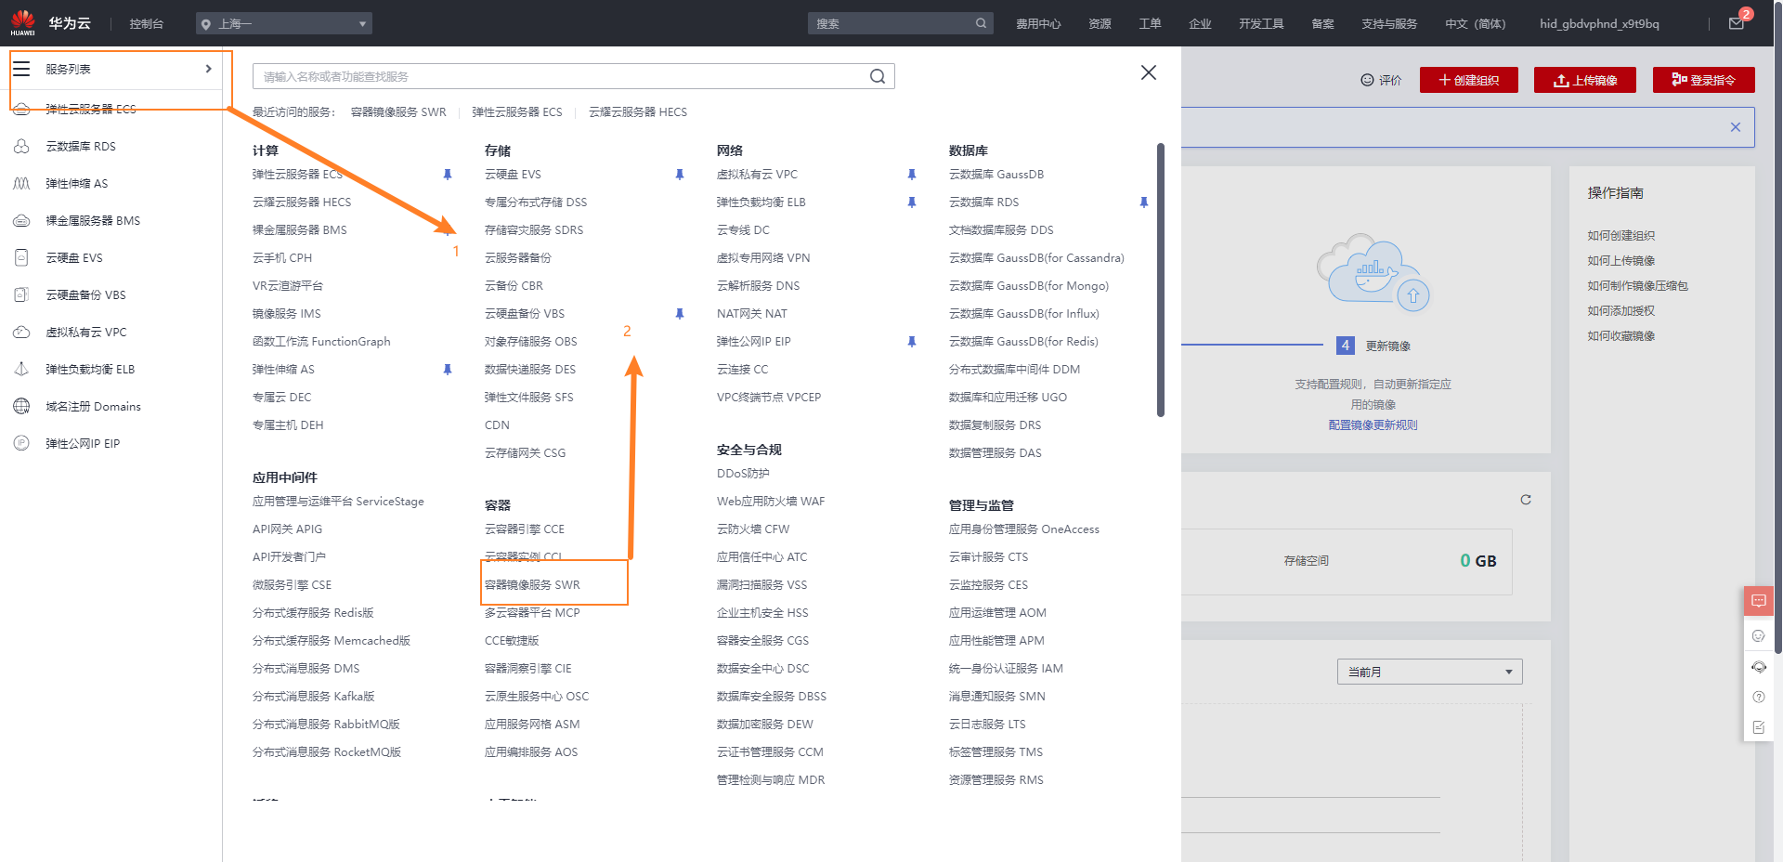This screenshot has height=862, width=1783.
Task: Click the 评价 smiley rating icon
Action: (x=1367, y=80)
